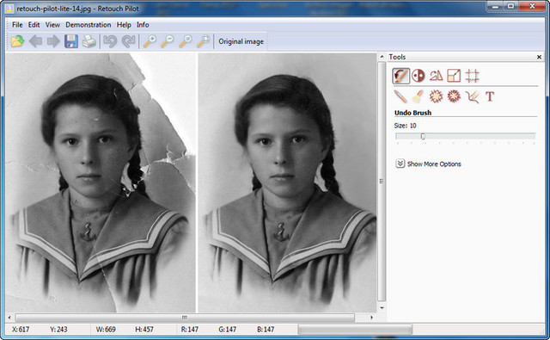This screenshot has width=550, height=340.
Task: Select the lighter scratch remover stamp tool
Action: (x=436, y=96)
